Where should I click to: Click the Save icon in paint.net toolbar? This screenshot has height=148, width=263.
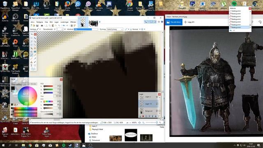click(37, 25)
